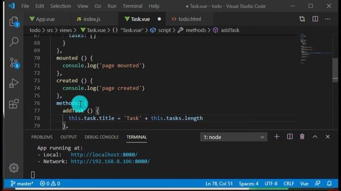Screen dimensions: 341x191
Task: Click 'Task.vue' file breadcrumb with Vue icon
Action: pyautogui.click(x=93, y=30)
